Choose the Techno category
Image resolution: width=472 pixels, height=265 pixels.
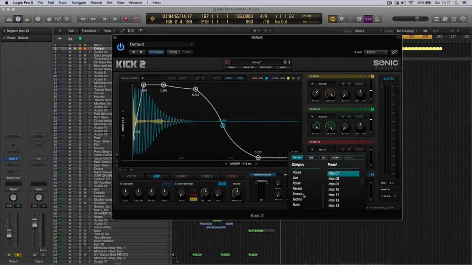coord(297,199)
